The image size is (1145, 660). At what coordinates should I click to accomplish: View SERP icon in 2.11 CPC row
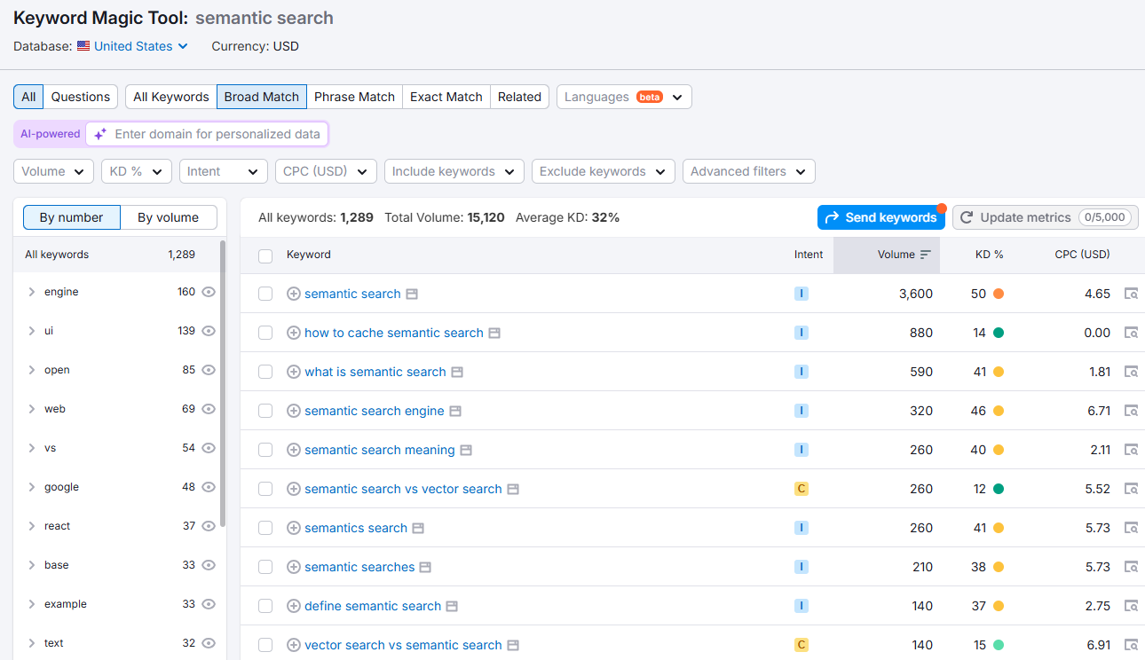click(x=1131, y=450)
